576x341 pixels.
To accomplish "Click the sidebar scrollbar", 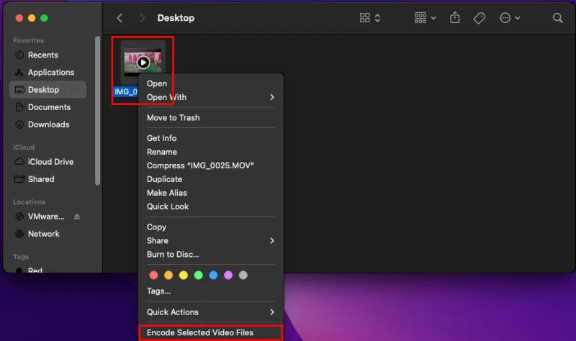I will click(x=97, y=110).
